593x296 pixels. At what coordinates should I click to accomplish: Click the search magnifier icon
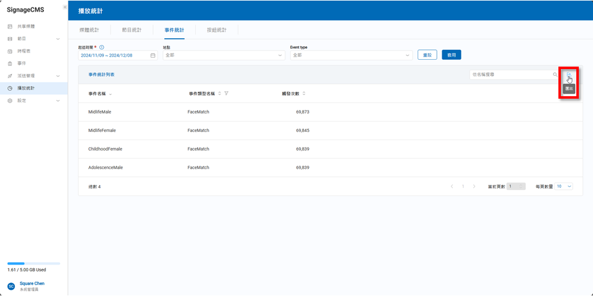click(x=555, y=75)
